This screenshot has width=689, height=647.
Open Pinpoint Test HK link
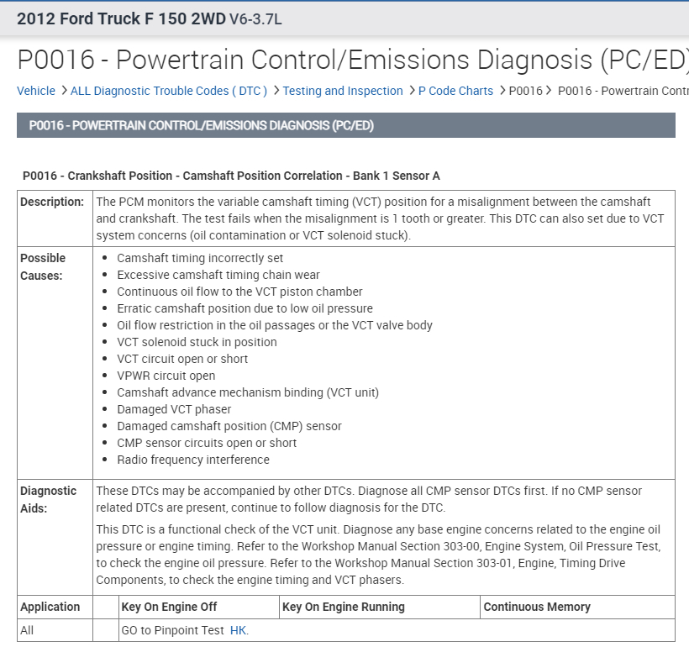coord(239,630)
